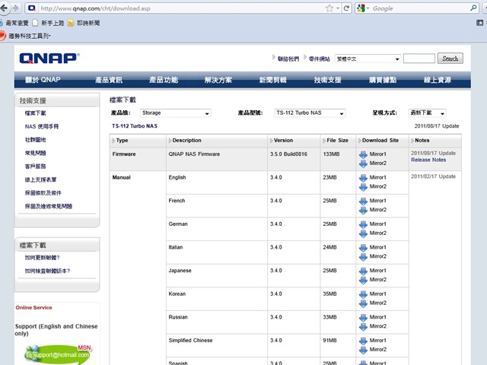The height and width of the screenshot is (365, 487).
Task: Bookmark page with the star icon
Action: point(329,8)
